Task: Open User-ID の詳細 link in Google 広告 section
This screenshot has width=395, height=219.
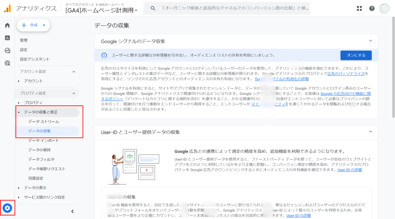Action: tap(349, 170)
